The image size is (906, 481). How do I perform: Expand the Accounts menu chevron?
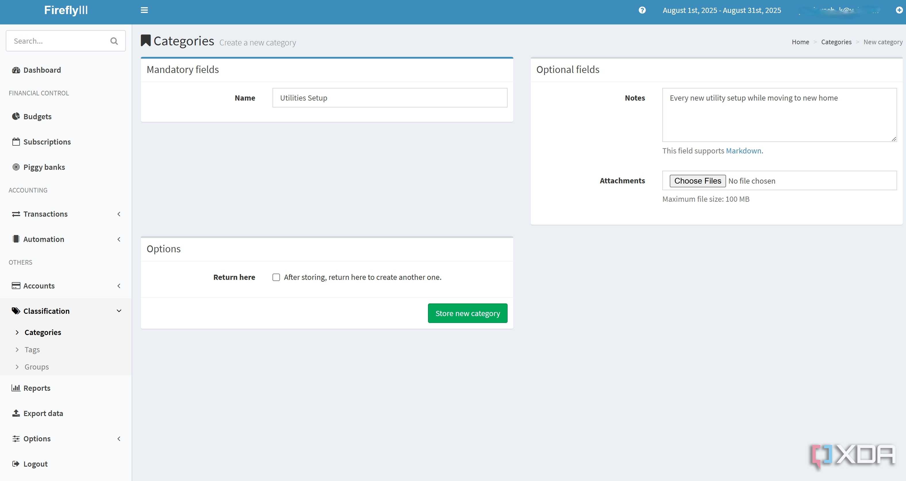(x=119, y=286)
